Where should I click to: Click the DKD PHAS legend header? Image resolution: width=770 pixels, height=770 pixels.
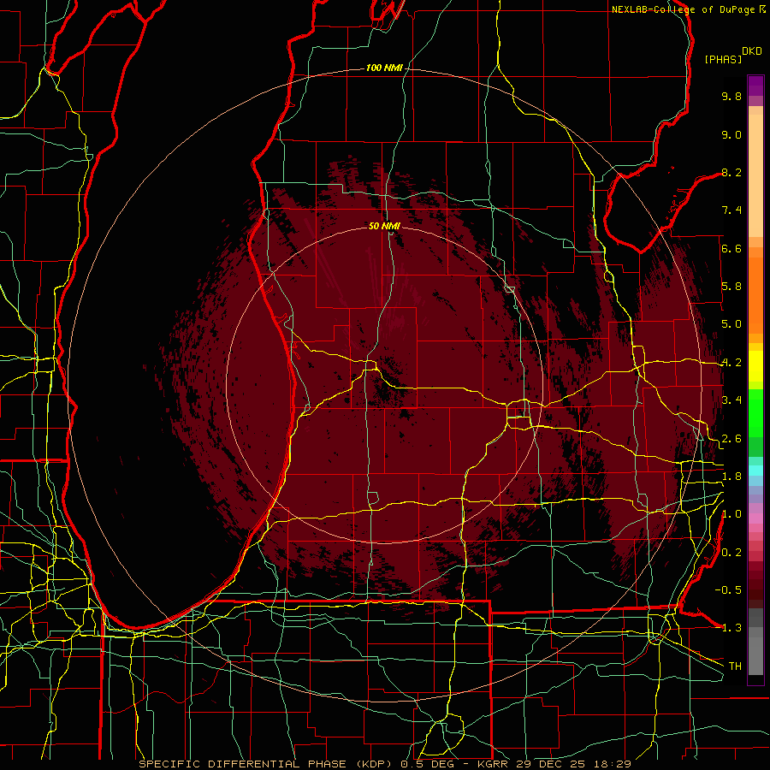pyautogui.click(x=733, y=56)
